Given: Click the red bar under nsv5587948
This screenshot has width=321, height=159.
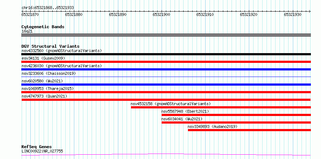Looking at the screenshot, I should 236,115.
